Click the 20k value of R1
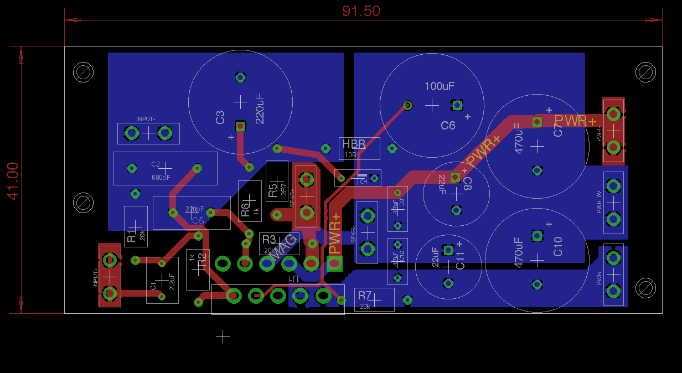682x373 pixels. point(142,236)
